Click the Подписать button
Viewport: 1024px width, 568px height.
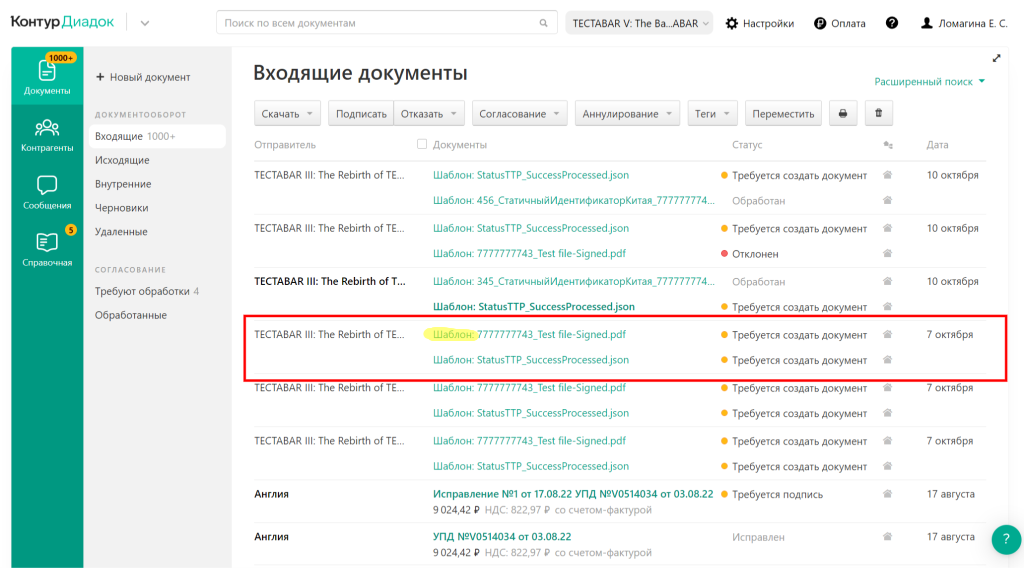click(x=360, y=114)
